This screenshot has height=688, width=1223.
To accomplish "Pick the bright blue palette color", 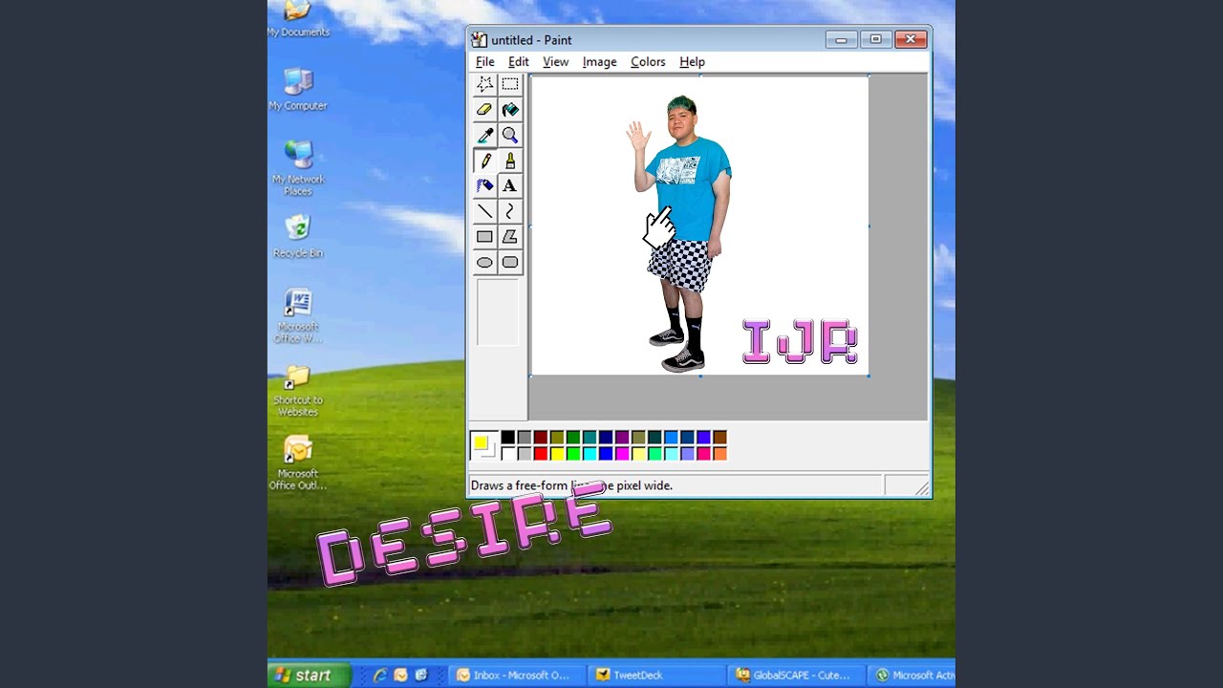I will pyautogui.click(x=606, y=454).
